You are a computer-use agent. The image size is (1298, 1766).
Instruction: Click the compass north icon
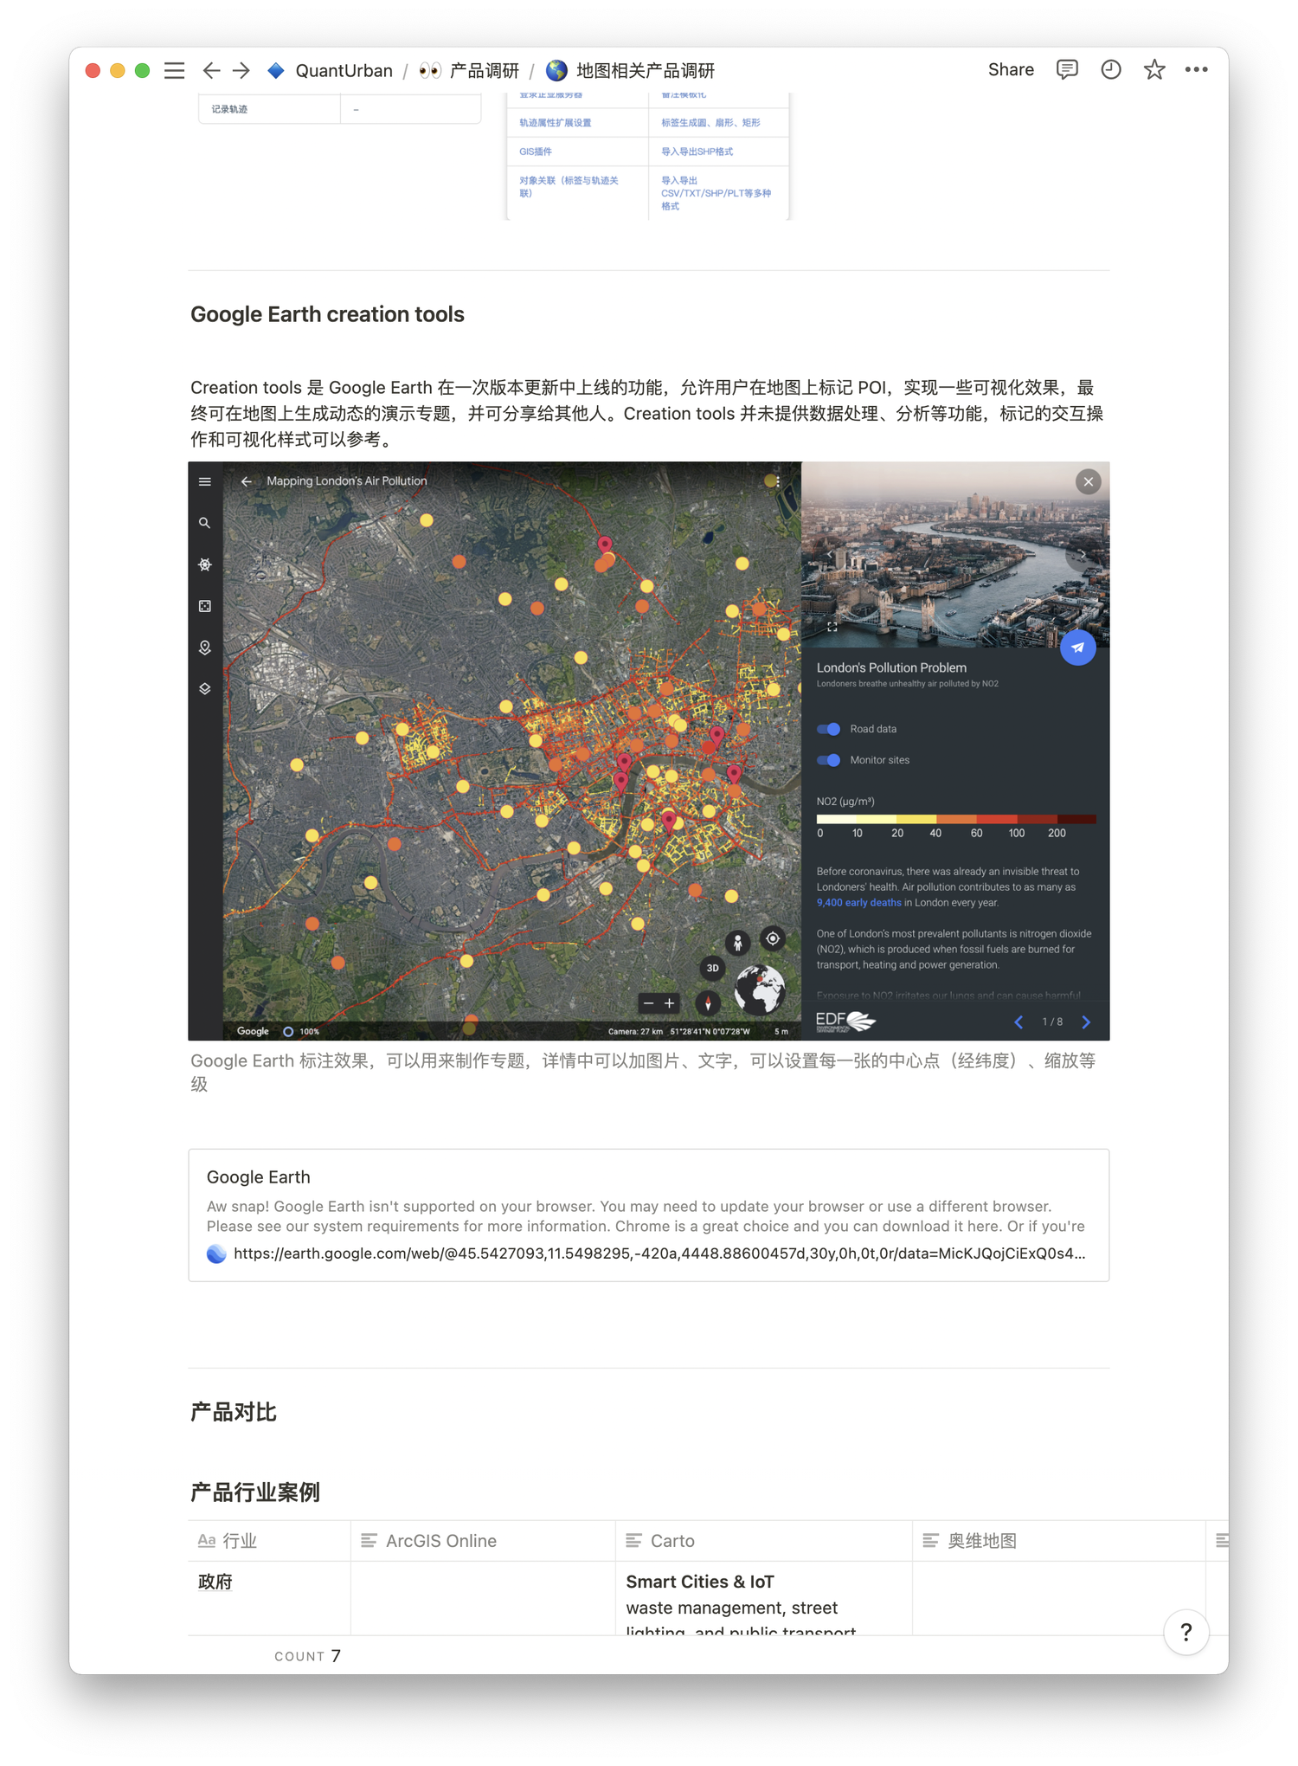708,1003
